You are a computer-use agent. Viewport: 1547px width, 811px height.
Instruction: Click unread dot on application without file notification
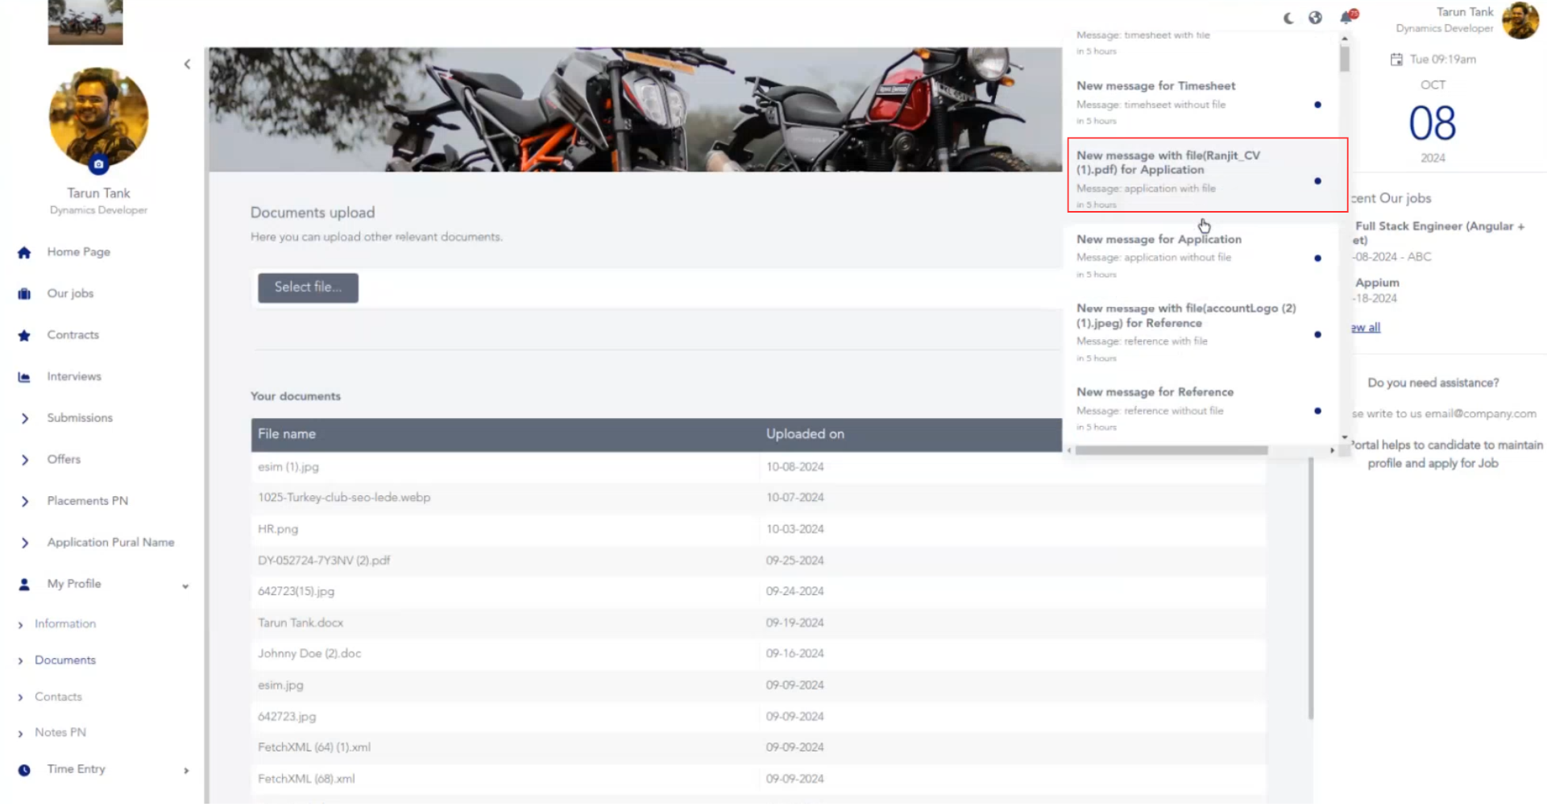[x=1317, y=259]
